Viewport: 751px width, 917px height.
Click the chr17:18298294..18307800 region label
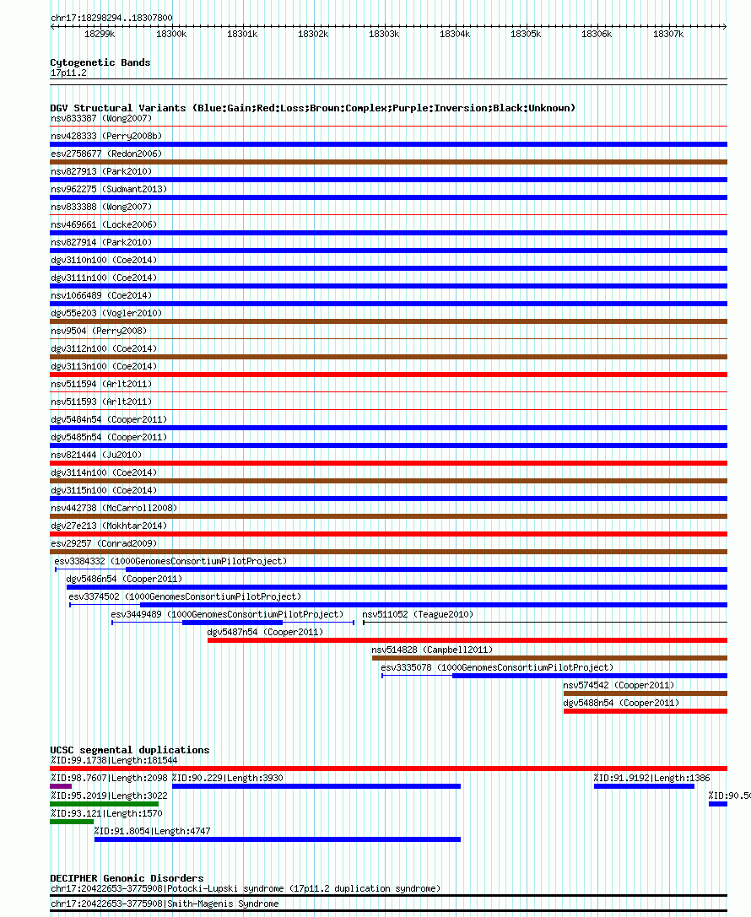click(111, 18)
